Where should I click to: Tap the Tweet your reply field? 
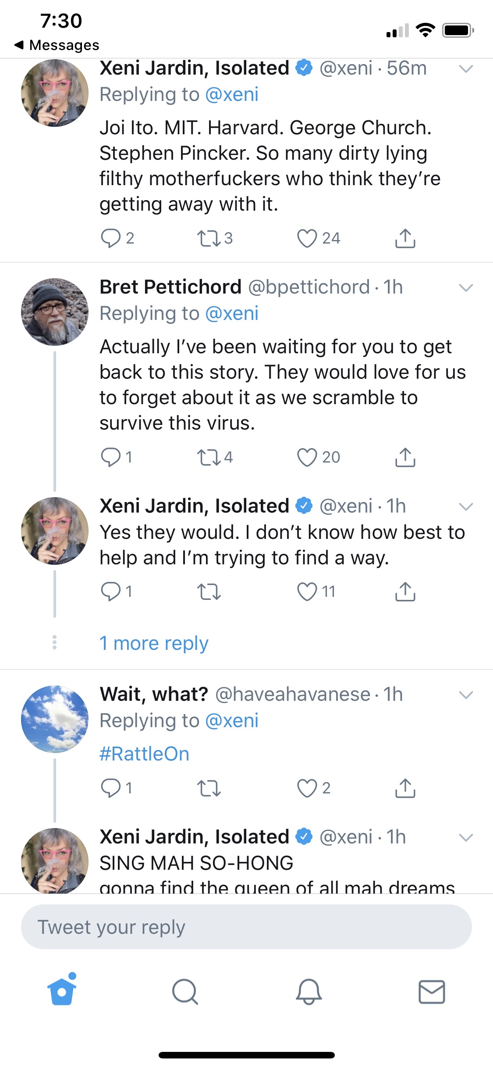coord(246,927)
